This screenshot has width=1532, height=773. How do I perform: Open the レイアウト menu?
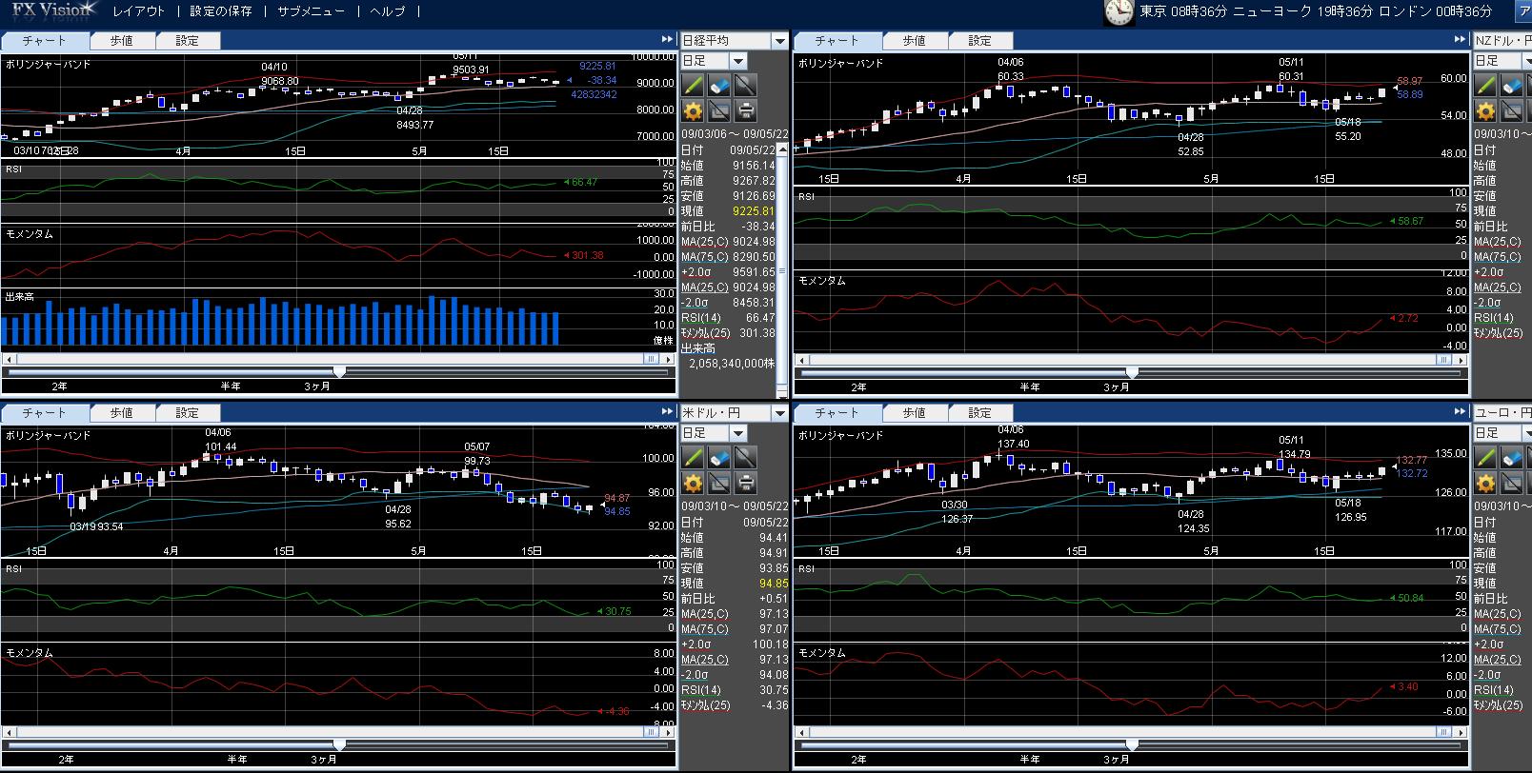click(x=139, y=11)
